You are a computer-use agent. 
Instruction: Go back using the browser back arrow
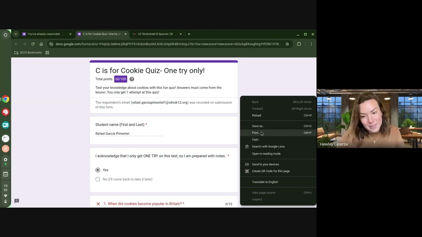click(16, 44)
